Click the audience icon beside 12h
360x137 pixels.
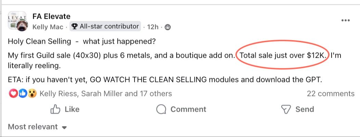point(168,27)
